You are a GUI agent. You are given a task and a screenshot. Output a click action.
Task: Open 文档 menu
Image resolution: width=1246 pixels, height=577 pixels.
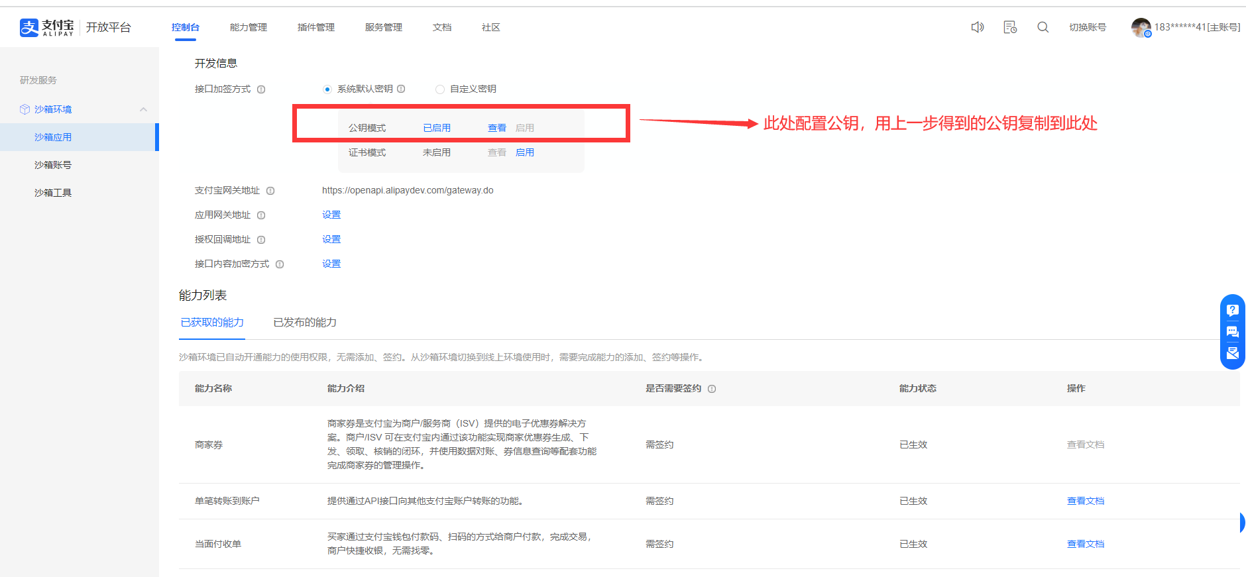coord(442,27)
